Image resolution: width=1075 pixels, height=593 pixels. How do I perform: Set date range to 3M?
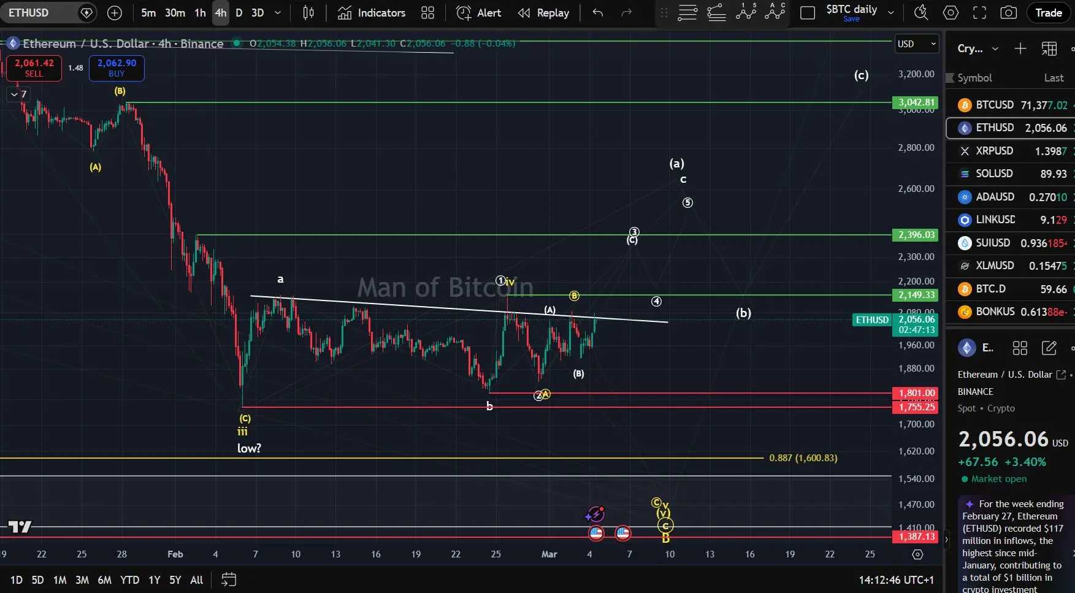click(x=82, y=580)
